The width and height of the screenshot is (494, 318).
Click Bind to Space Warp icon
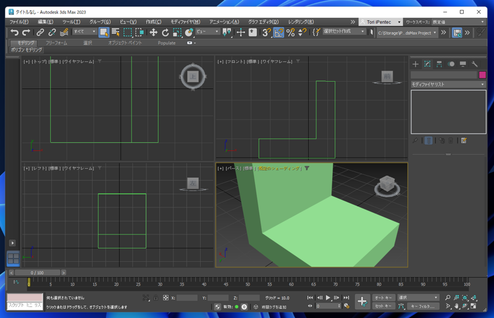64,32
